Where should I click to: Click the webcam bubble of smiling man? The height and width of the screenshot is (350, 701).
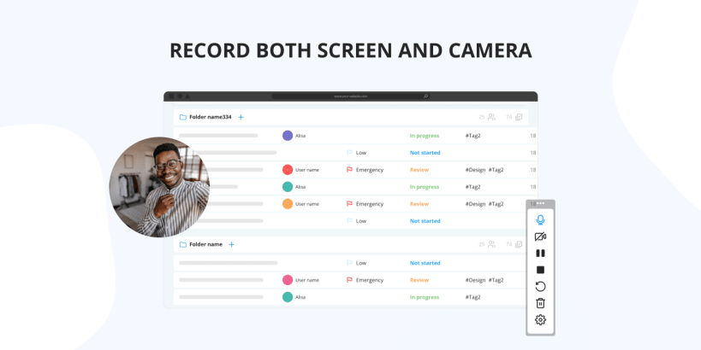pyautogui.click(x=159, y=187)
